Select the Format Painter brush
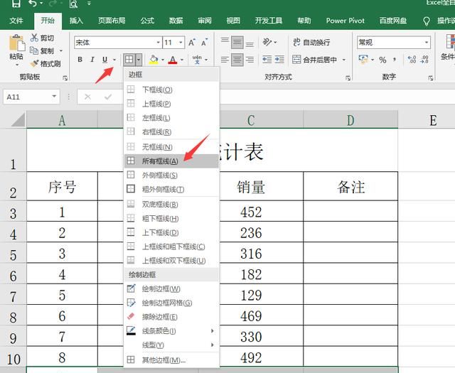 coord(35,63)
